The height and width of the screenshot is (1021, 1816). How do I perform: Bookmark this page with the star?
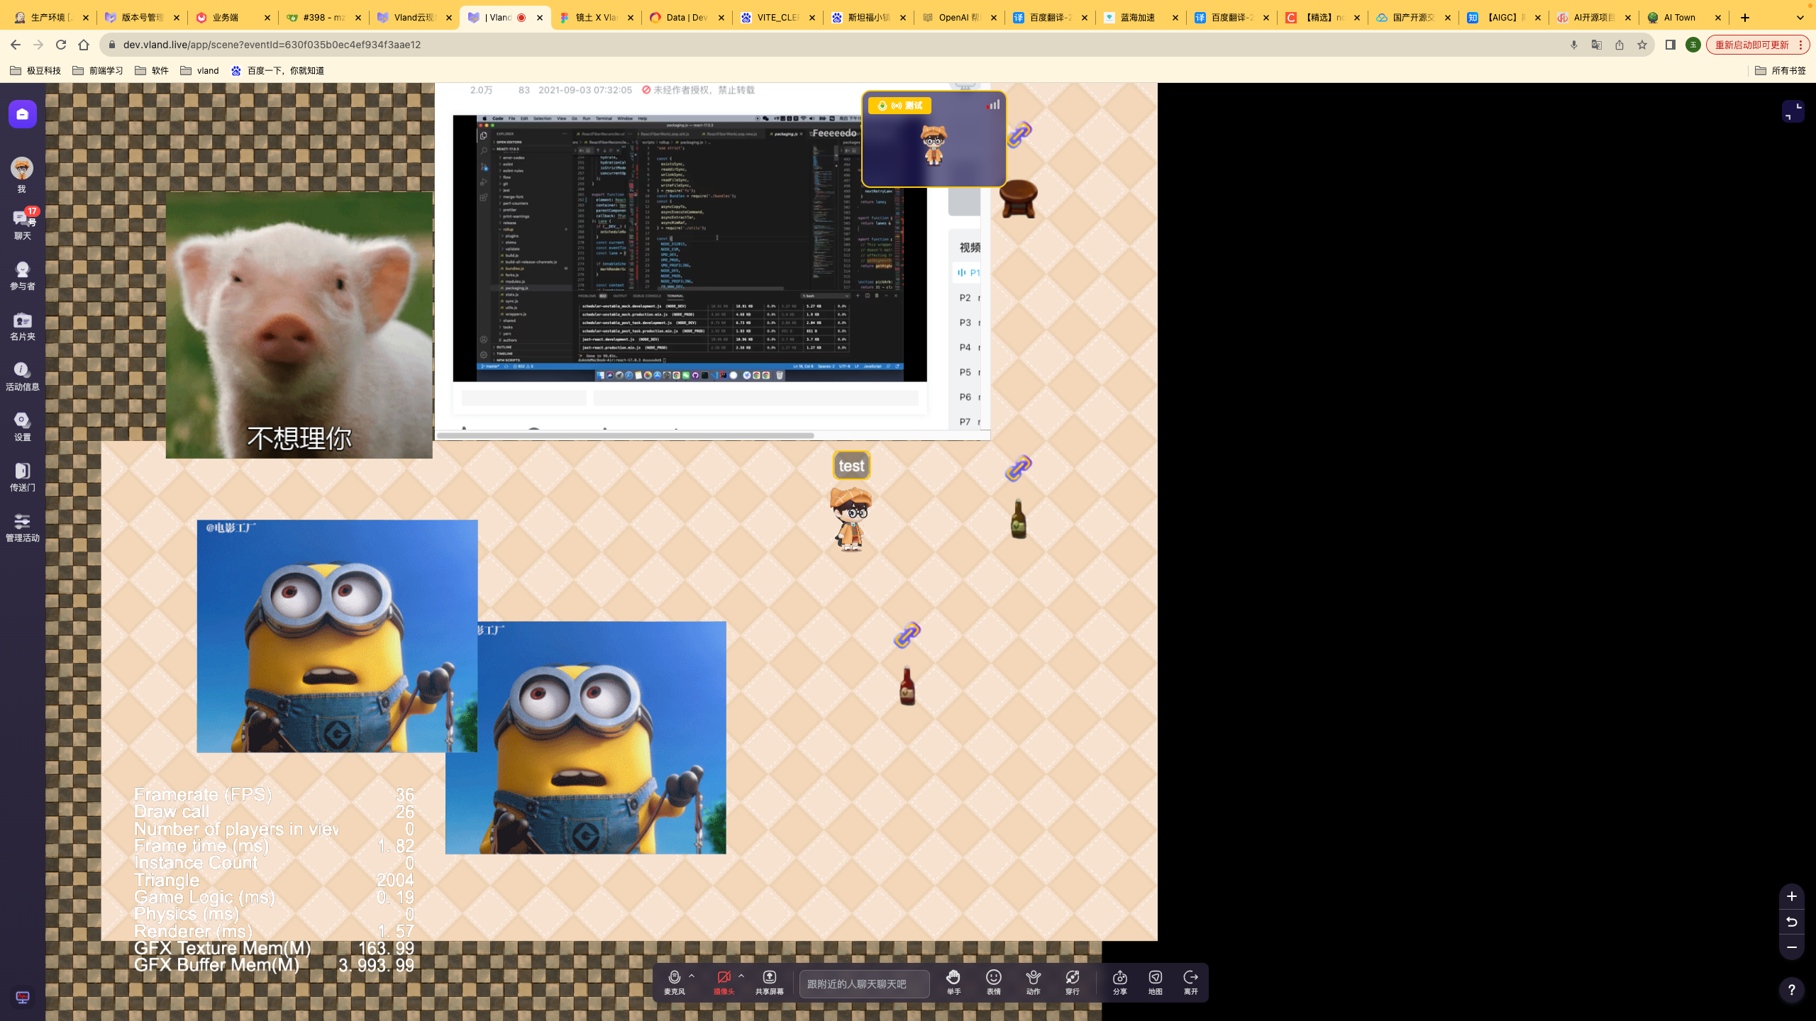pyautogui.click(x=1642, y=45)
